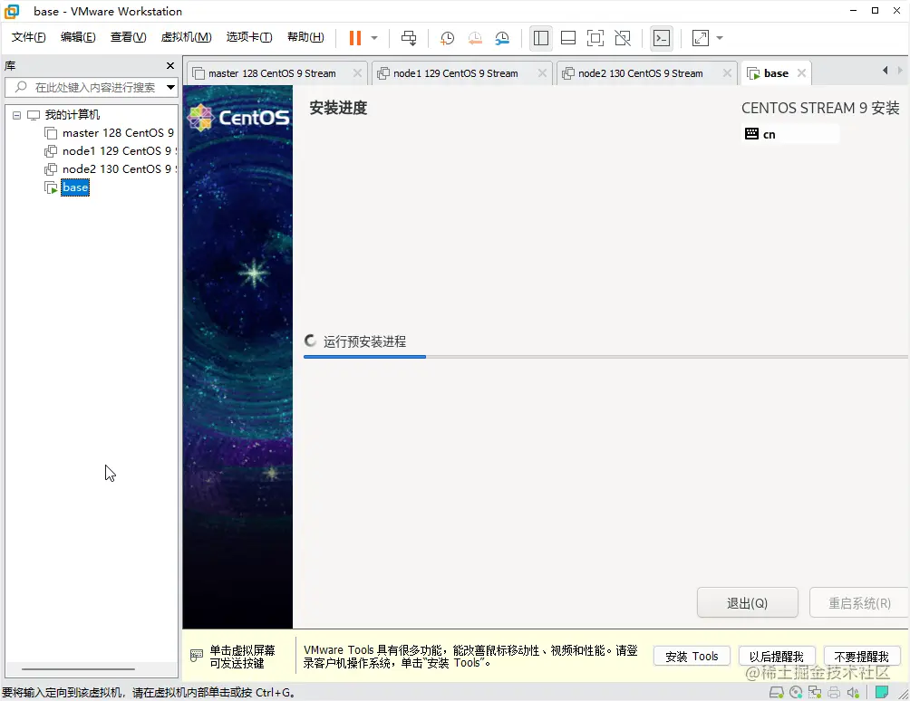The width and height of the screenshot is (910, 701).
Task: Click the 重启系统(R) button
Action: 859,603
